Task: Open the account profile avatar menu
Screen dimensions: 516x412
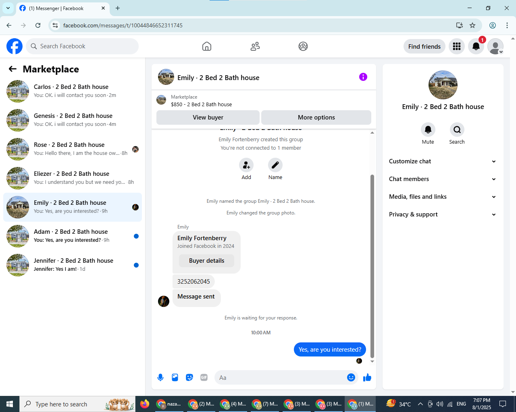Action: (x=495, y=46)
